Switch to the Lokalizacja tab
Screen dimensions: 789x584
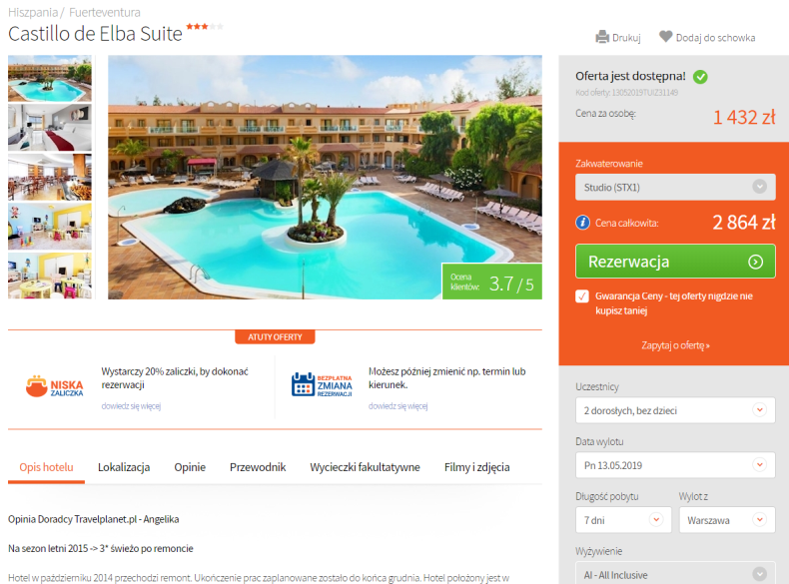[124, 467]
